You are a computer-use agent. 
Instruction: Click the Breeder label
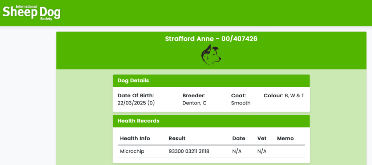(194, 96)
